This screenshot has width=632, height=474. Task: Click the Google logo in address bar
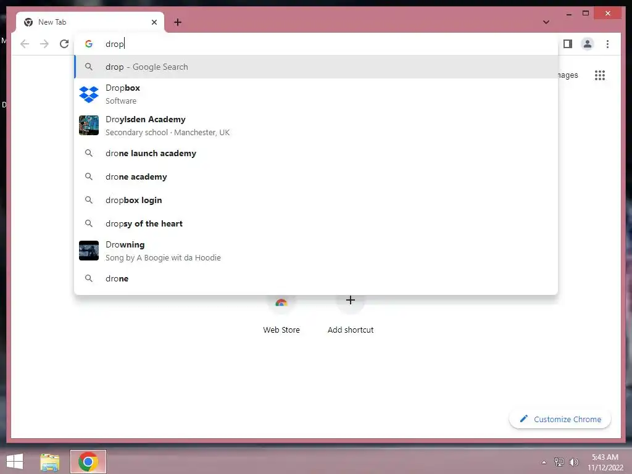(89, 44)
